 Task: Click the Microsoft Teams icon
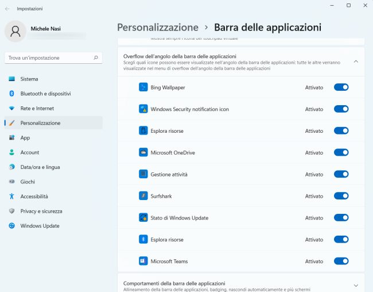143,261
